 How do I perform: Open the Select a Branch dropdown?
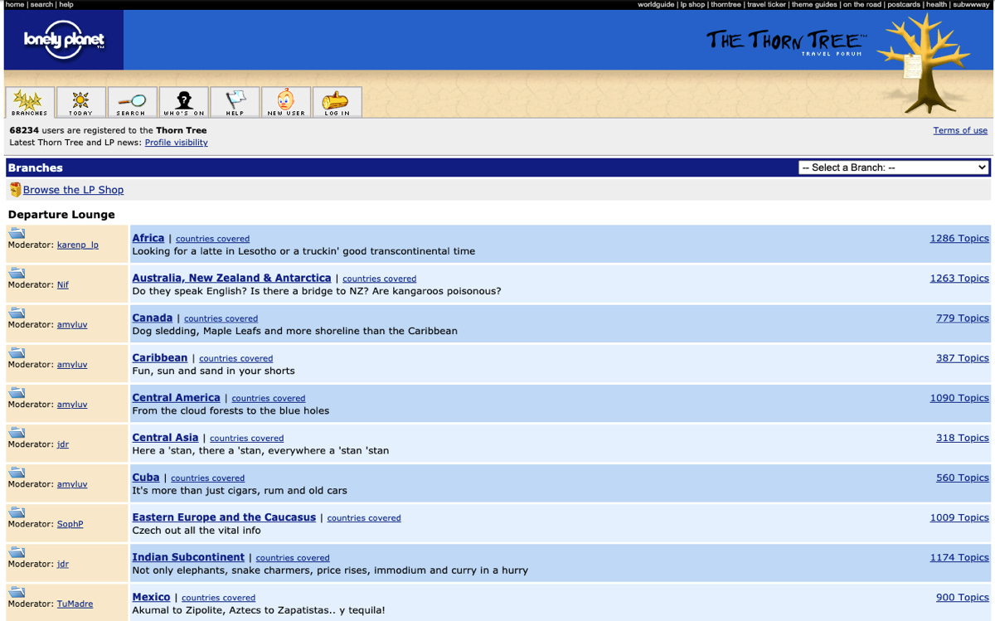tap(894, 167)
